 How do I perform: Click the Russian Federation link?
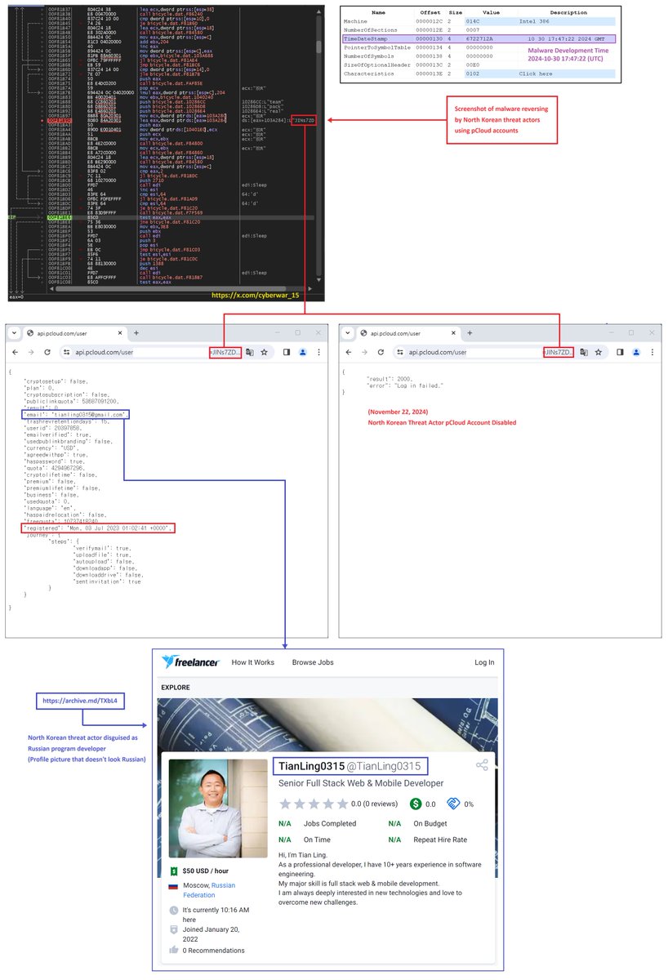pyautogui.click(x=209, y=890)
